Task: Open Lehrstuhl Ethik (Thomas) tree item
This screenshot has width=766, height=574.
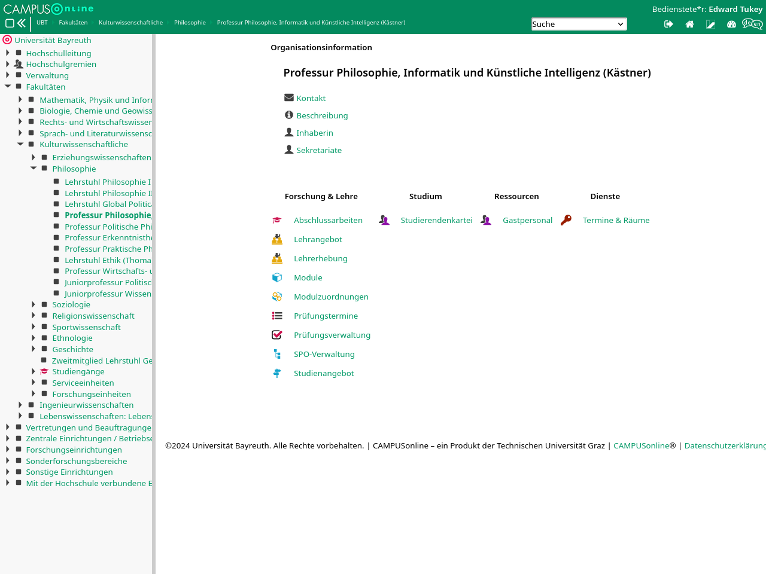Action: tap(108, 260)
